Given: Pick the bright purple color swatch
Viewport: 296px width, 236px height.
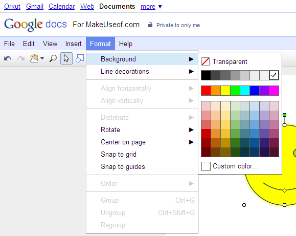Looking at the screenshot, I should (x=264, y=91).
